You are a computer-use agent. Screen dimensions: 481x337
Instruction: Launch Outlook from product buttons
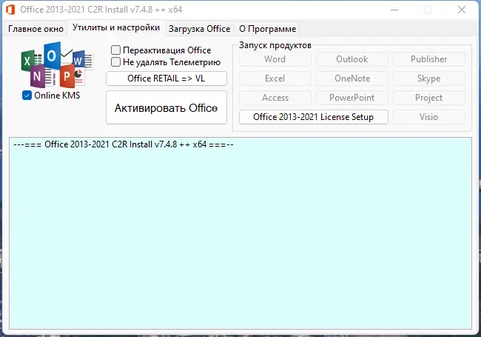point(351,59)
